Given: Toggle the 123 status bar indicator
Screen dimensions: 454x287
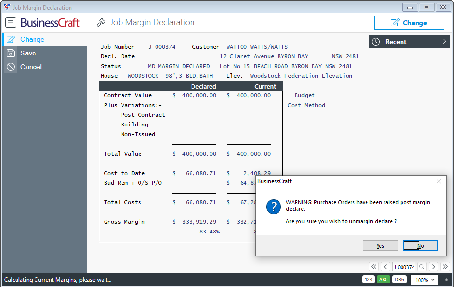Looking at the screenshot, I should tap(368, 280).
